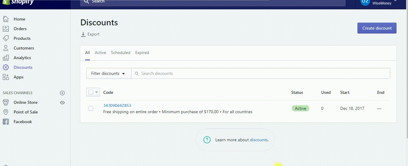This screenshot has height=166, width=408.
Task: Click the Start column header
Action: 345,92
